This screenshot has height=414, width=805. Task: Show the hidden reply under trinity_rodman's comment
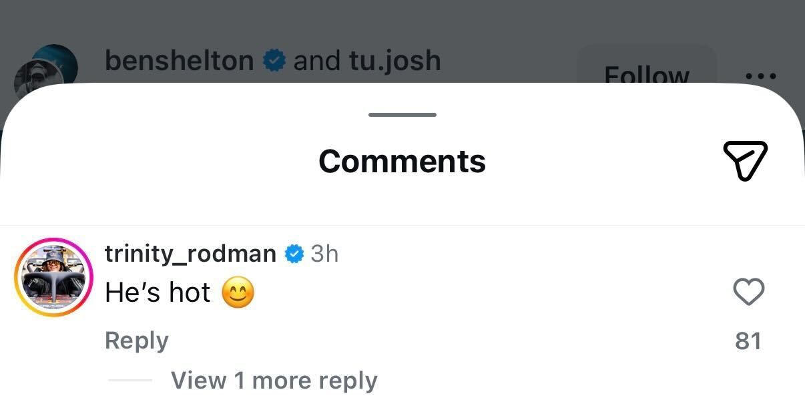tap(274, 380)
